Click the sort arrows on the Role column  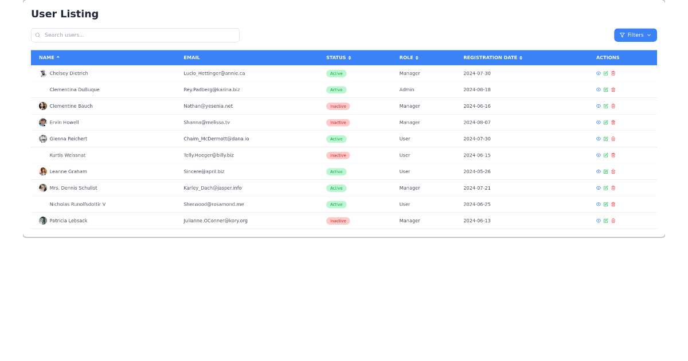417,57
